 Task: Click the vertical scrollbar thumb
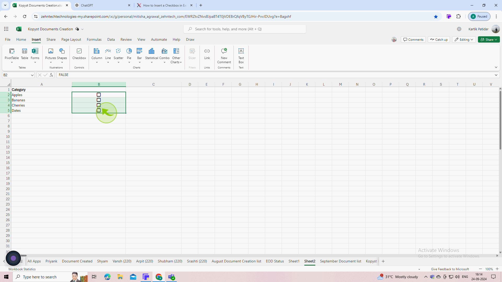pos(500,120)
